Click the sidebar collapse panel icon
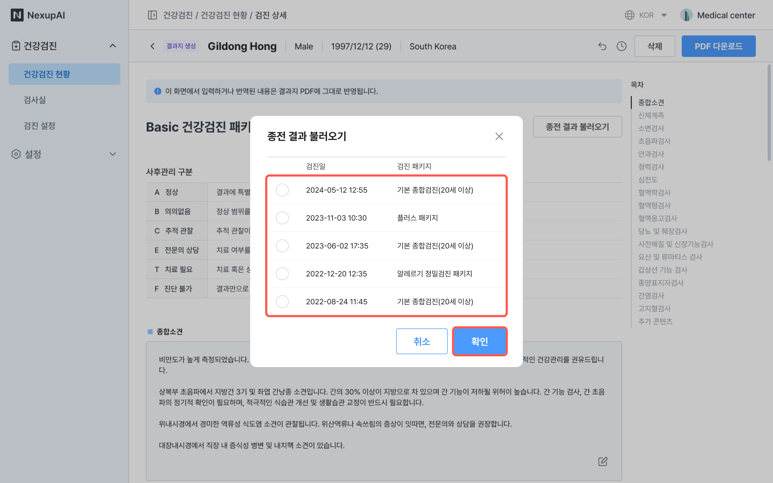Image resolution: width=773 pixels, height=483 pixels. point(152,15)
